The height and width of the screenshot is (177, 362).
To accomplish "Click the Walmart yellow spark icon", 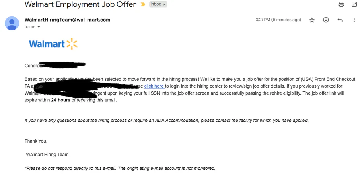I will pyautogui.click(x=72, y=44).
